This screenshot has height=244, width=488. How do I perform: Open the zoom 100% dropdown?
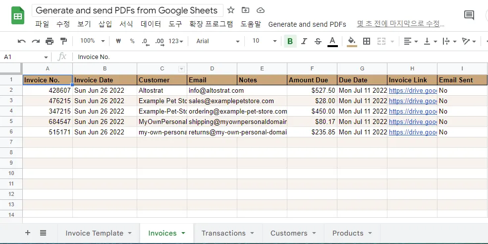pyautogui.click(x=93, y=41)
